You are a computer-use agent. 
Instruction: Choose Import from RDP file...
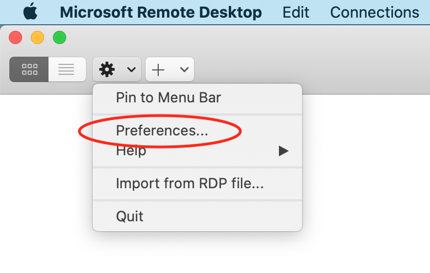click(x=190, y=183)
